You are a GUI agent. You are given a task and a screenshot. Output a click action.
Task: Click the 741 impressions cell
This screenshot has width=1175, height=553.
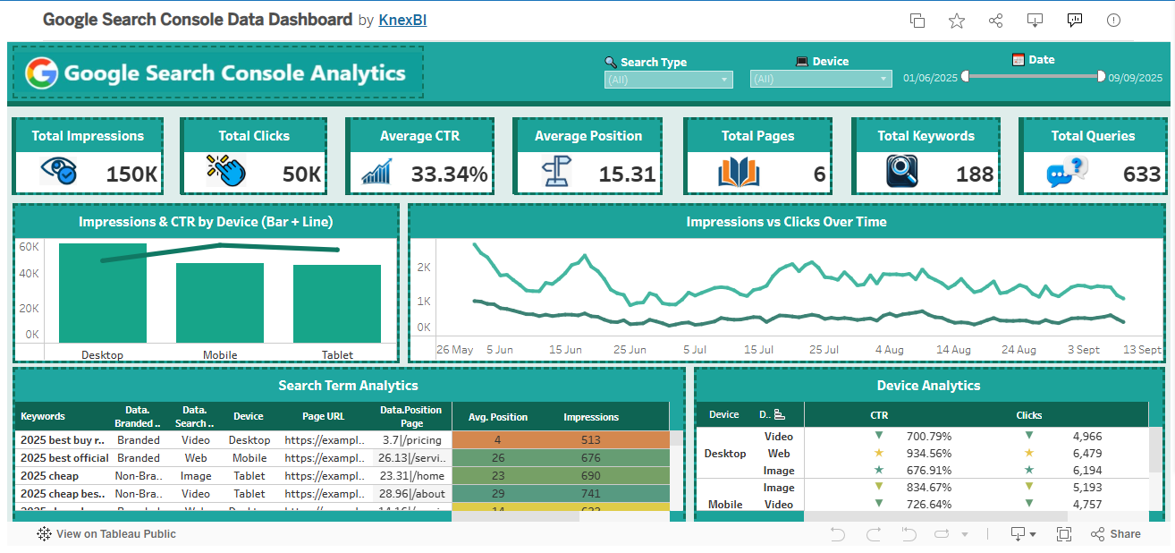(x=591, y=494)
